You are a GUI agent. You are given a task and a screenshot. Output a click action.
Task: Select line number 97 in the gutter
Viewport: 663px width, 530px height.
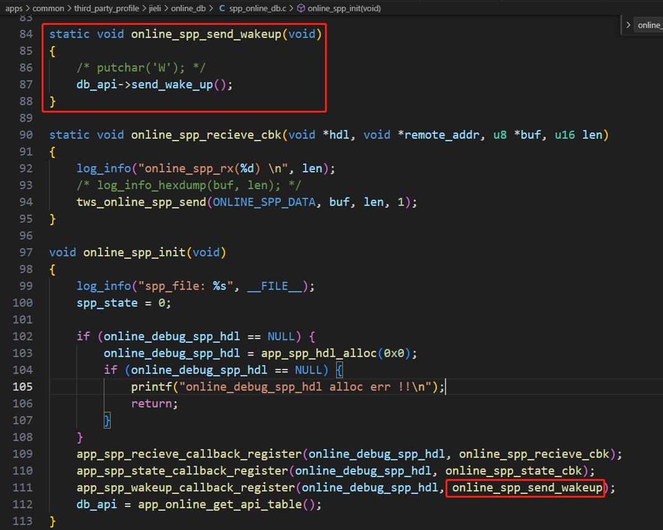[x=26, y=253]
